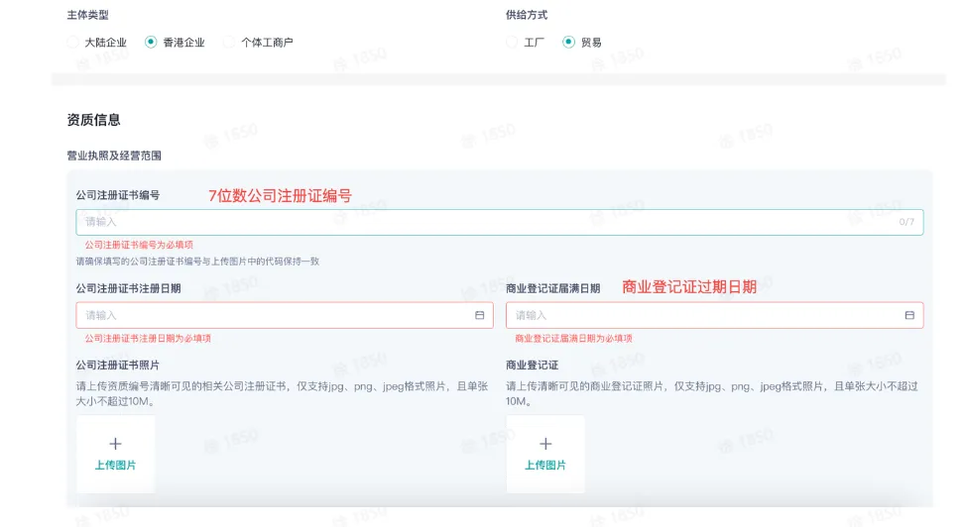
Task: Select 工厂 as supply method
Action: [x=512, y=43]
